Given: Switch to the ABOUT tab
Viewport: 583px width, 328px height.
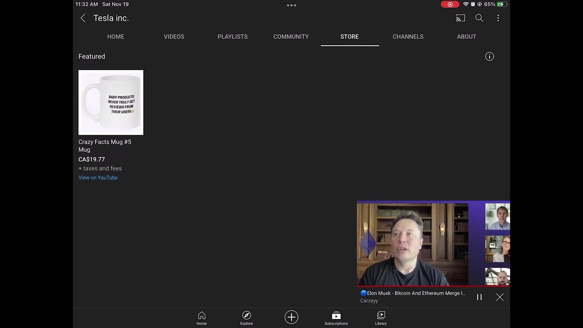Looking at the screenshot, I should coord(466,36).
